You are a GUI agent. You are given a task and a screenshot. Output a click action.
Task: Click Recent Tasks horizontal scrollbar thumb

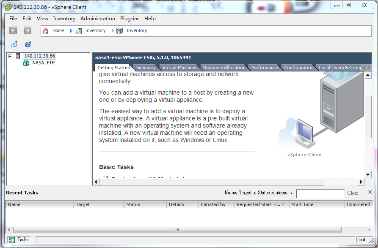click(177, 230)
